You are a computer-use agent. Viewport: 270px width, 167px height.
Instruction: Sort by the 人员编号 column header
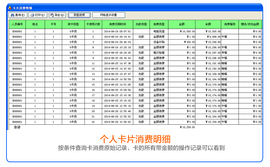pos(17,24)
